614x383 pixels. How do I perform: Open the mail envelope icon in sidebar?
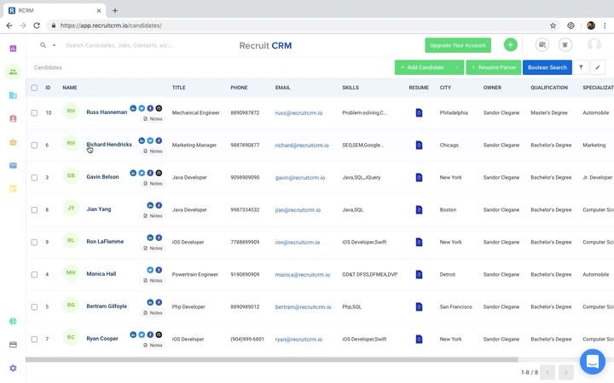(13, 165)
